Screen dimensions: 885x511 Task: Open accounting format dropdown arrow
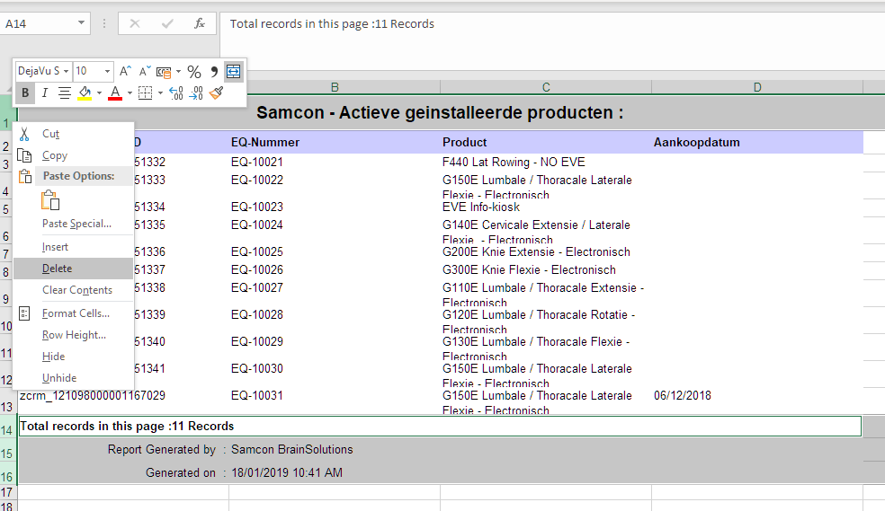pyautogui.click(x=178, y=72)
